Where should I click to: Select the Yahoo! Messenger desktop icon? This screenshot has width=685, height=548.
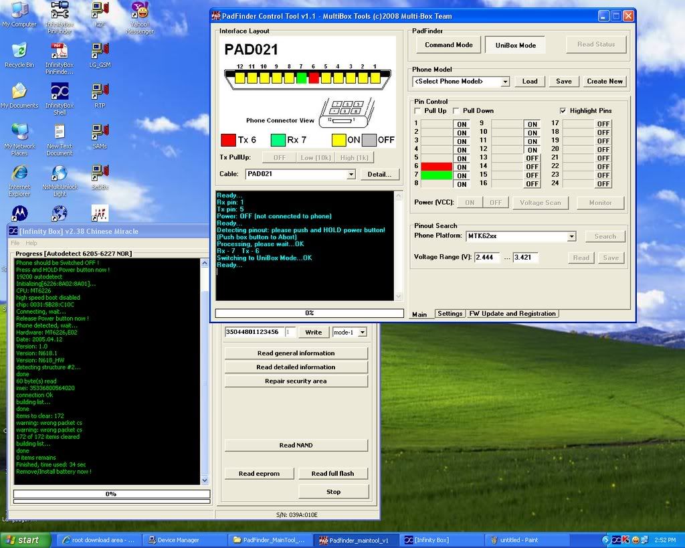click(140, 18)
